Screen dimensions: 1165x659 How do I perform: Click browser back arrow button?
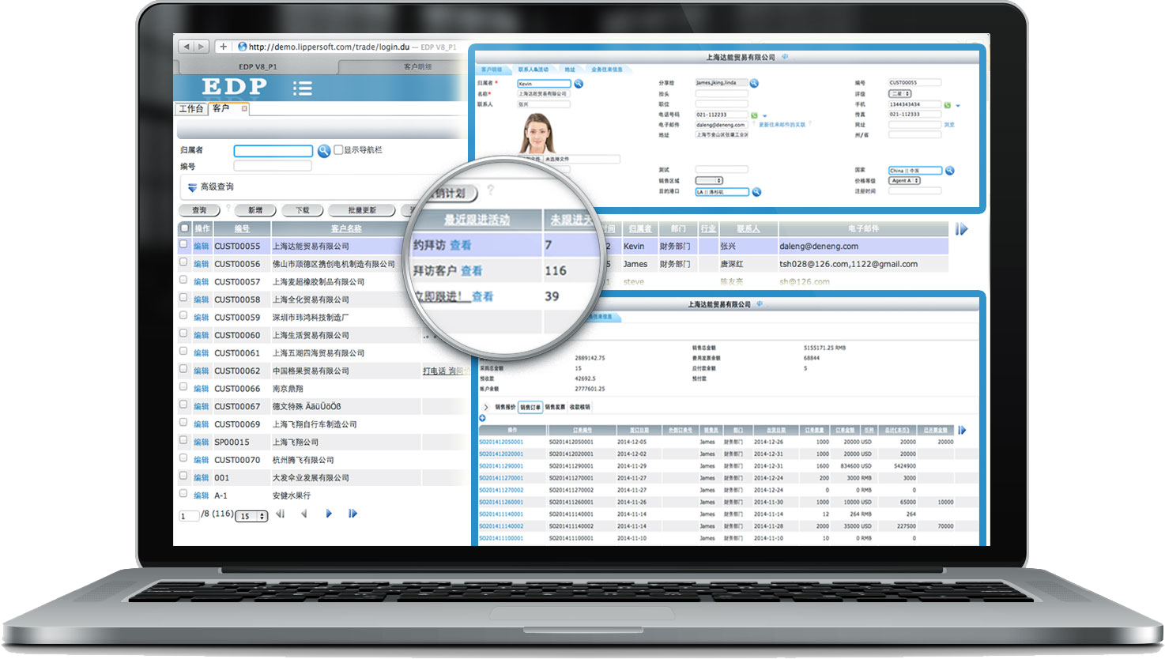click(187, 47)
